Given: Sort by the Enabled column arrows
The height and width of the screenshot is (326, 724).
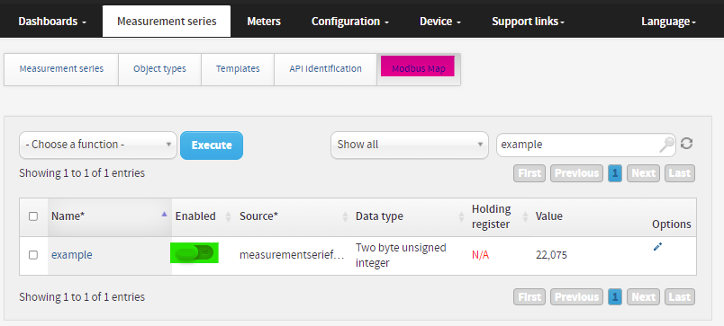Looking at the screenshot, I should click(228, 216).
